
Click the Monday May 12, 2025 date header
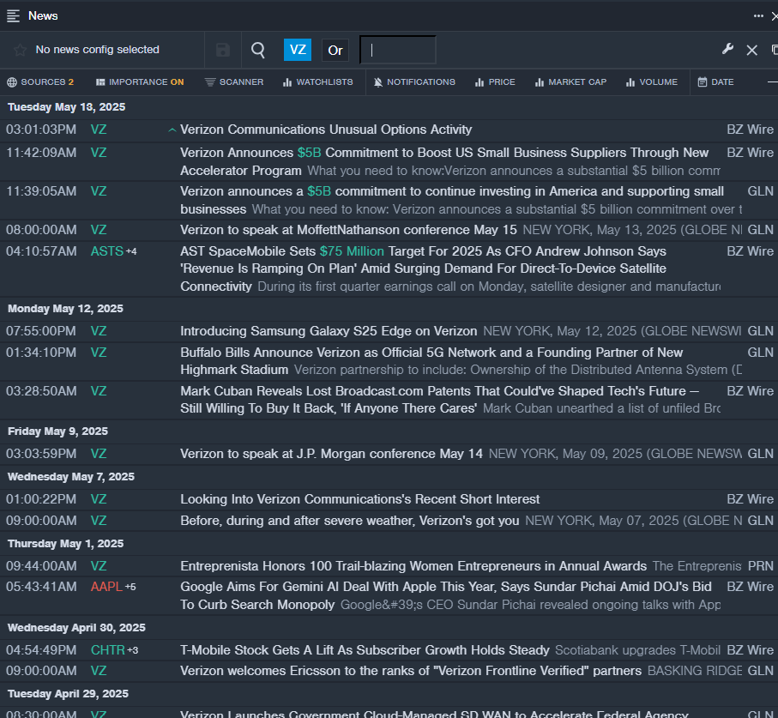tap(65, 309)
